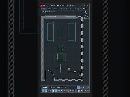The width and height of the screenshot is (130, 97).
Task: Click the 120 dimension text
Action: 75,72
